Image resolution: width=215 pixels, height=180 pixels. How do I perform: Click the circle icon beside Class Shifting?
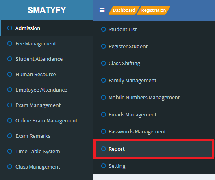click(104, 63)
